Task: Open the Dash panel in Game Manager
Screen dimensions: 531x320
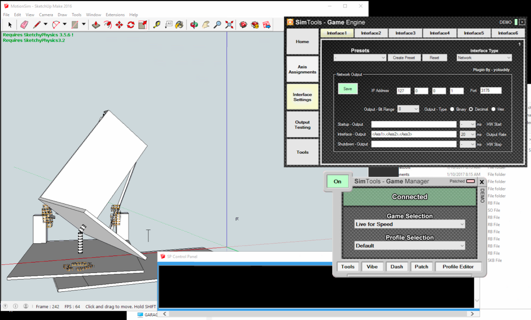Action: (397, 267)
